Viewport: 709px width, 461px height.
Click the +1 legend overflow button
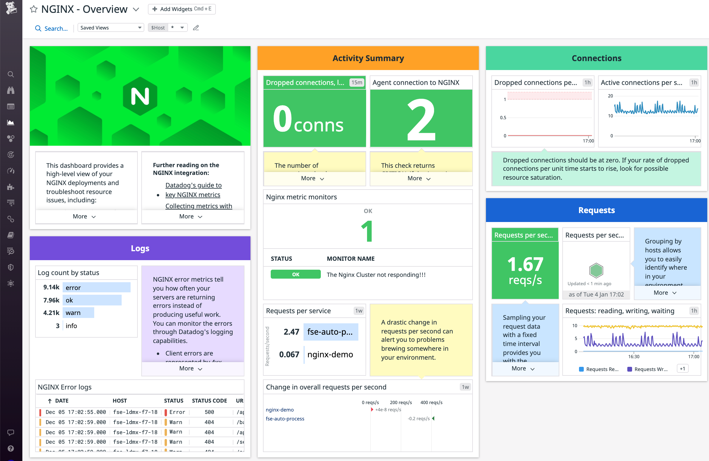click(682, 369)
